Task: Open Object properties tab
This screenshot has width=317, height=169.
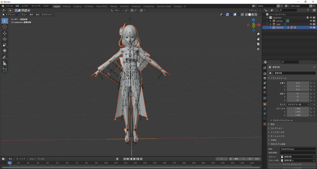Action: (265, 104)
